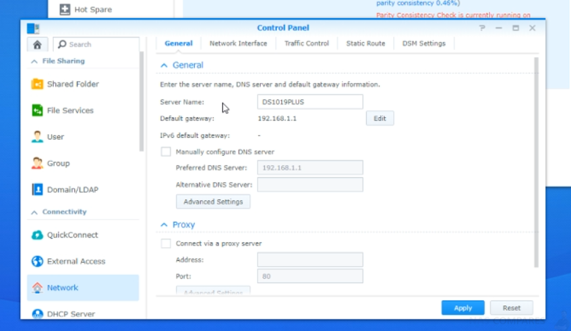Click the 192.168.1.1 default gateway value

click(277, 119)
